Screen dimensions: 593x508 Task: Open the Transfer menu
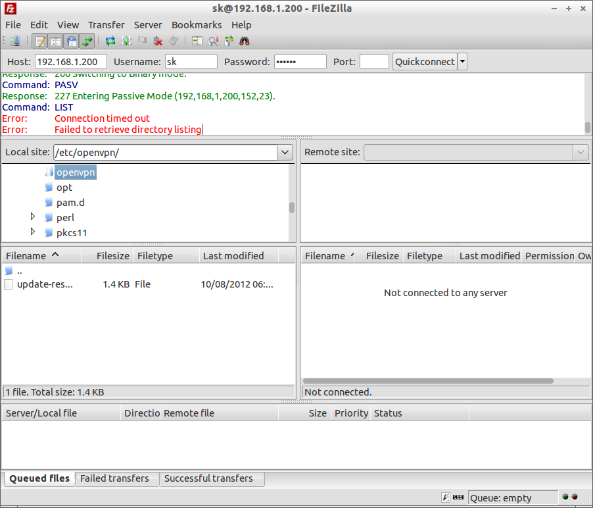click(x=107, y=25)
